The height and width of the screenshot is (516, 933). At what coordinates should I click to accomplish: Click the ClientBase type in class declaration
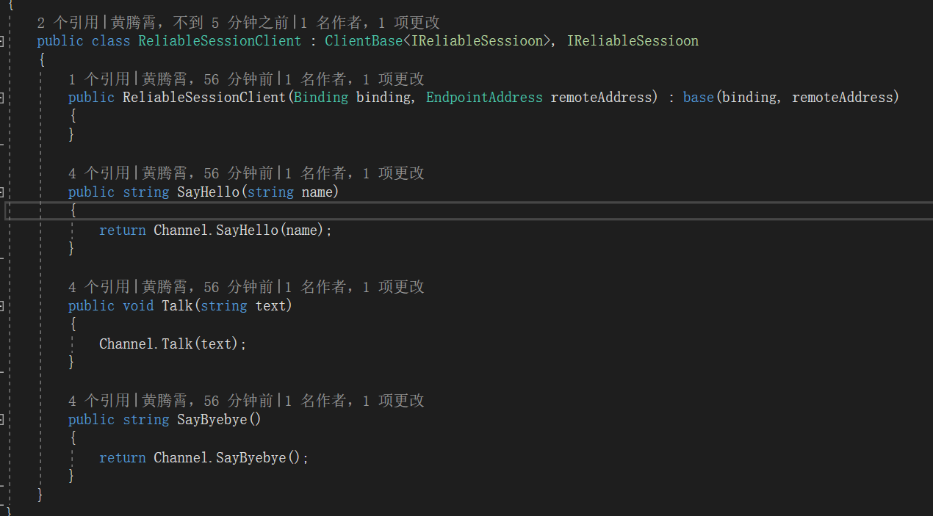tap(364, 41)
